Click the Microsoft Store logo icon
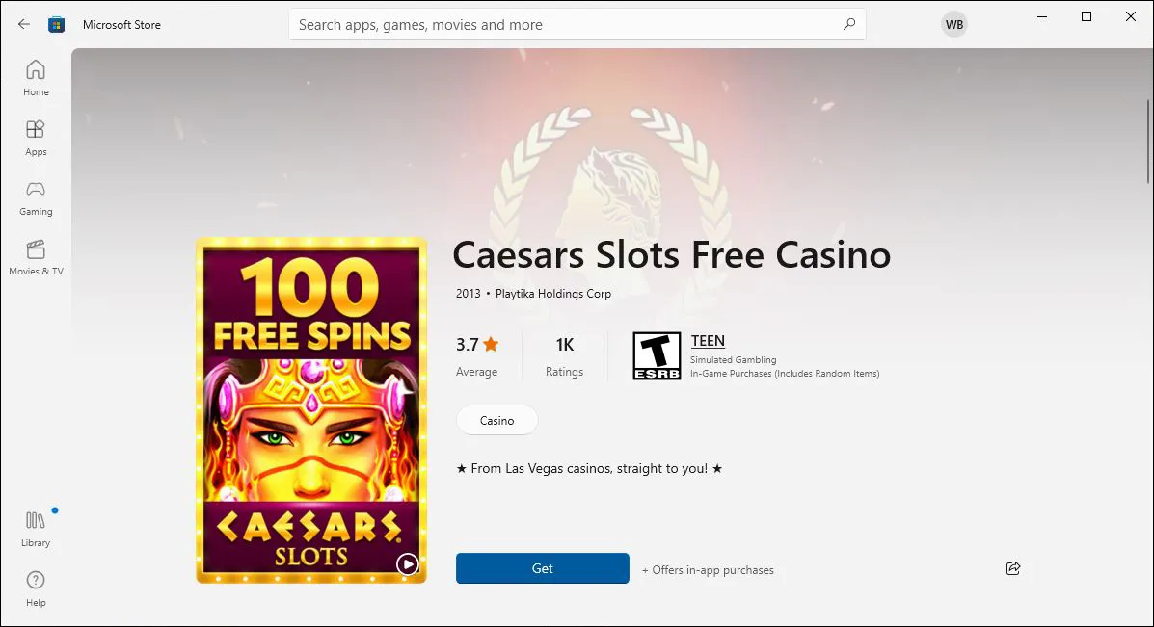This screenshot has height=627, width=1154. 57,24
